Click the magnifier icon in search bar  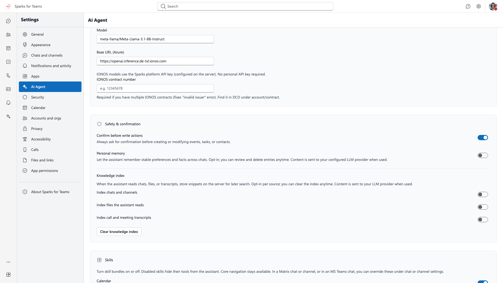coord(163,6)
